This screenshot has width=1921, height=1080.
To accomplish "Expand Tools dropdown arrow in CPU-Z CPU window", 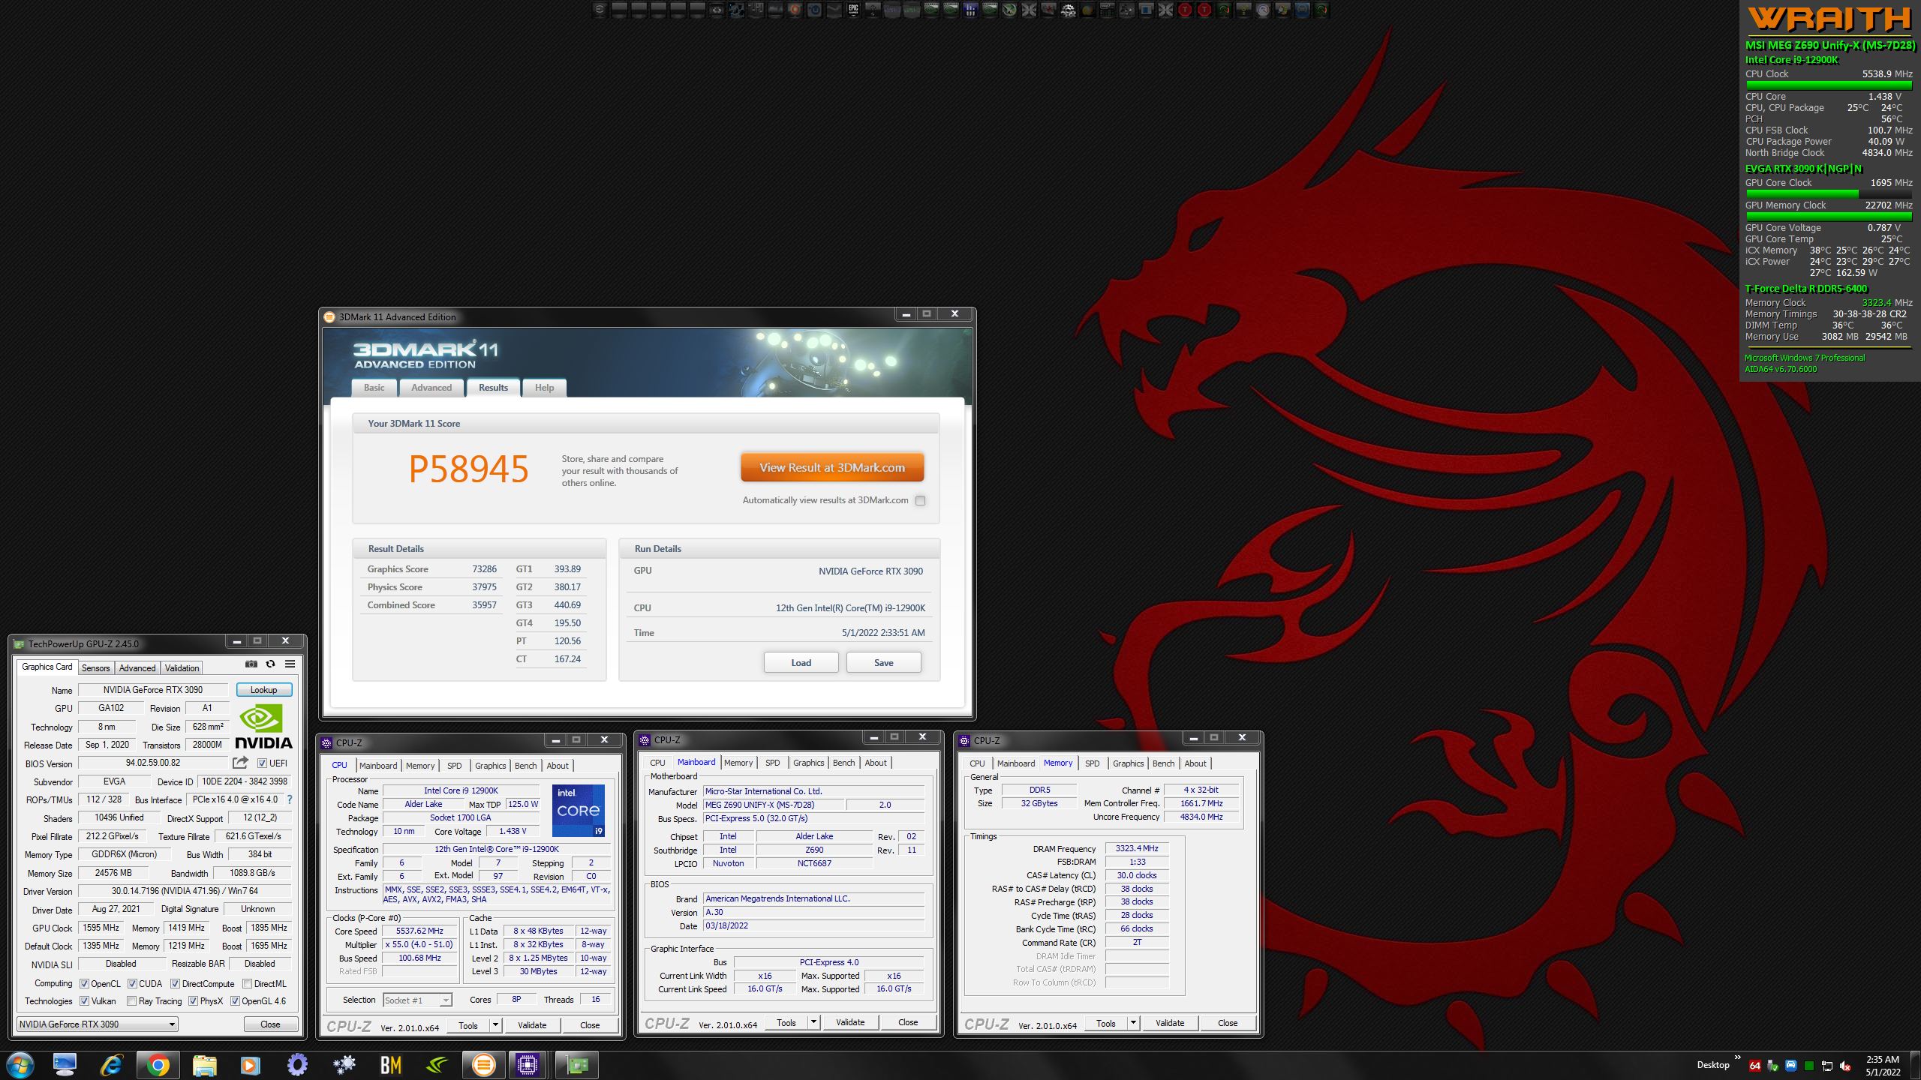I will click(x=495, y=1025).
